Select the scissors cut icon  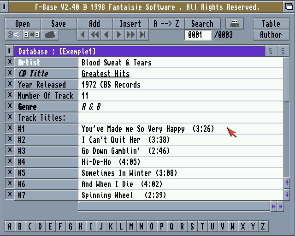(x=14, y=35)
